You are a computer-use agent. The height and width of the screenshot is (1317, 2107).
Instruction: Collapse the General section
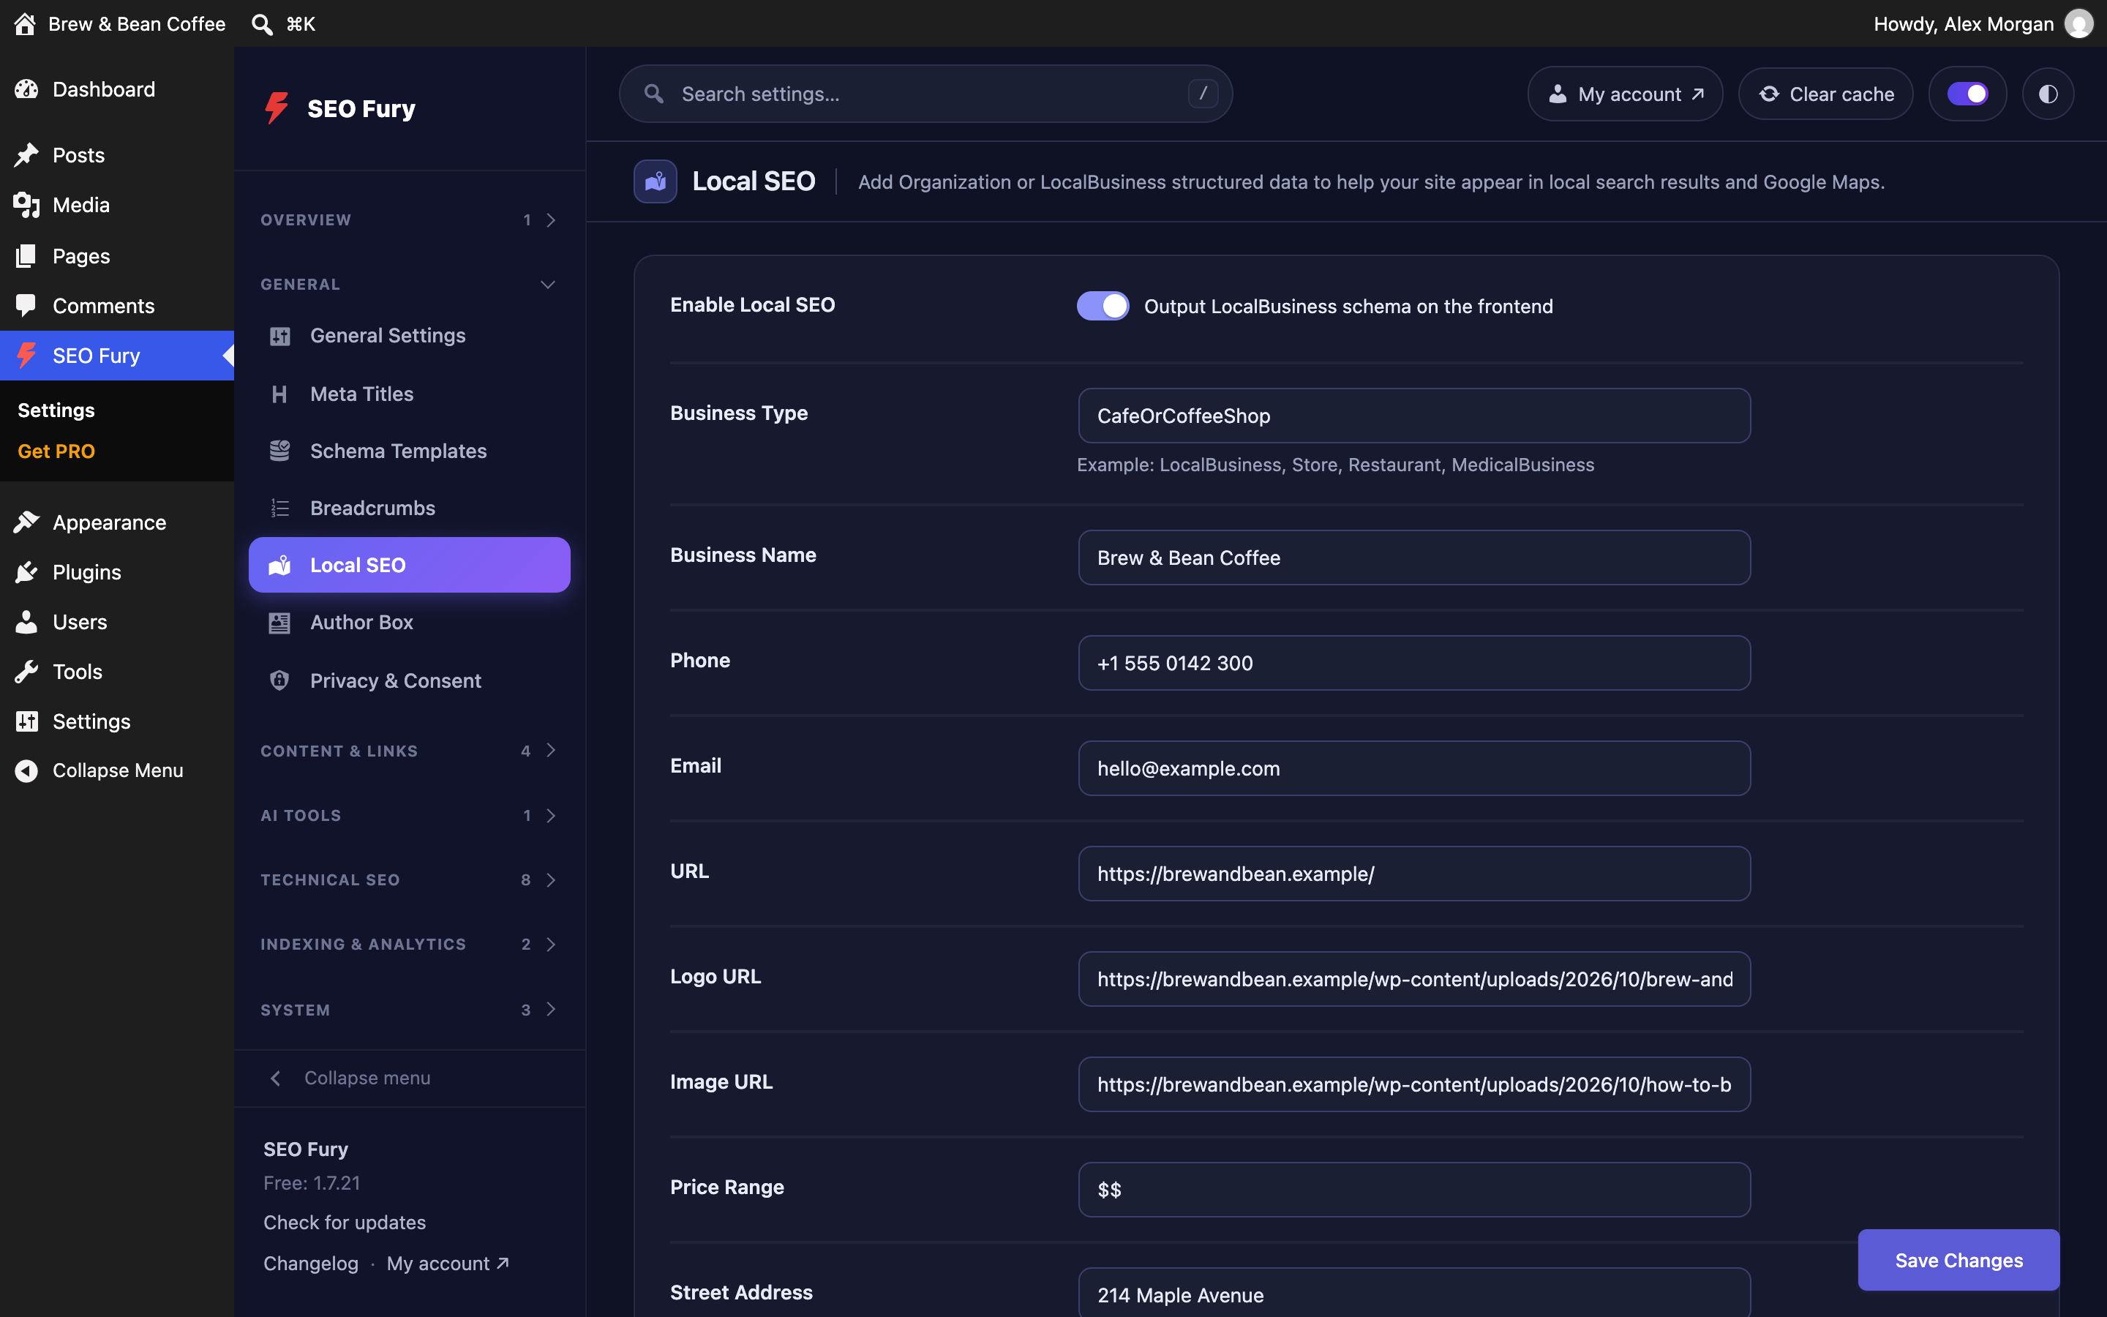(x=409, y=285)
